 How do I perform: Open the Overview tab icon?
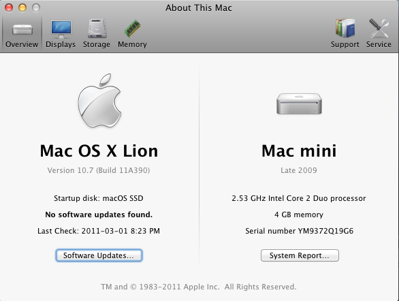[22, 33]
